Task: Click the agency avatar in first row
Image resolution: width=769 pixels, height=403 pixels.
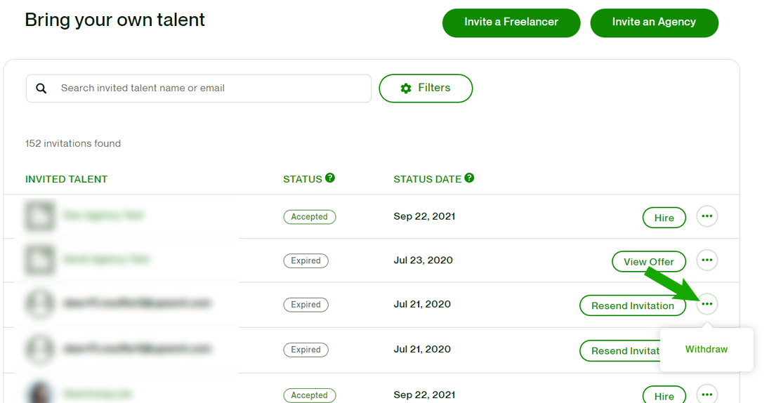Action: coord(39,216)
